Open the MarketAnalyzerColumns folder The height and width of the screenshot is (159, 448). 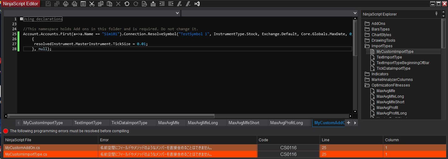tap(389, 80)
